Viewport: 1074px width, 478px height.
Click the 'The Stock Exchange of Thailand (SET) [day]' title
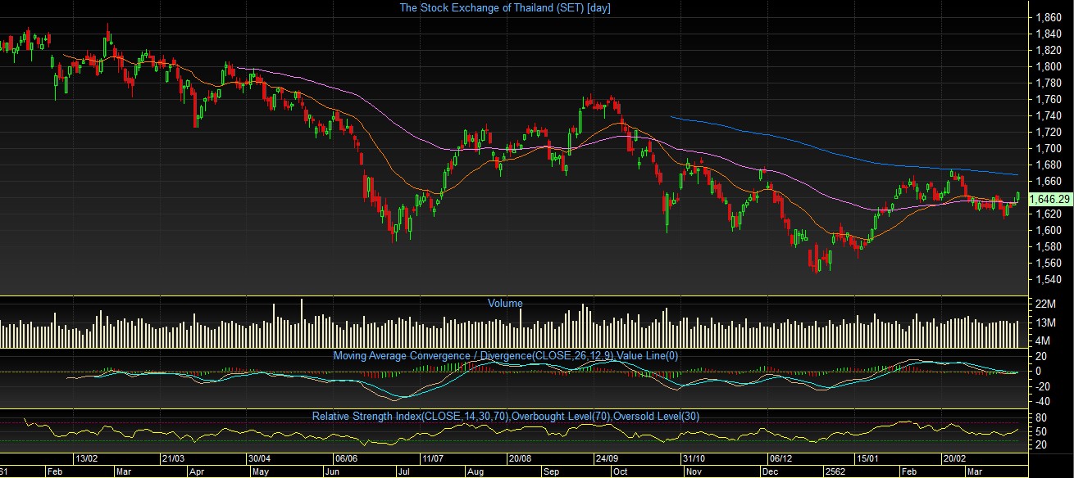pyautogui.click(x=504, y=8)
